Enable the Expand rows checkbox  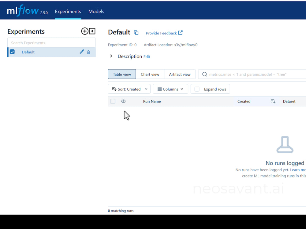[197, 89]
